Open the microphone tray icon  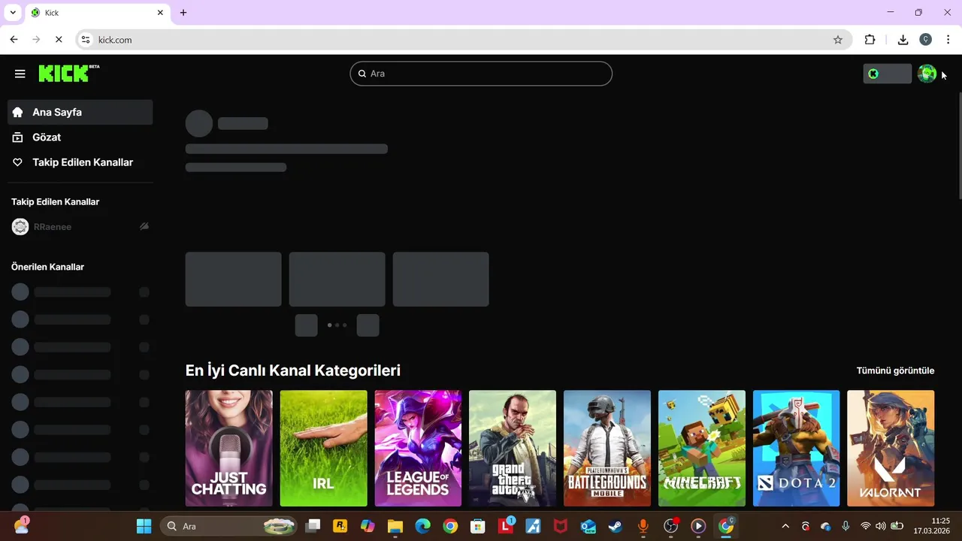(x=846, y=526)
